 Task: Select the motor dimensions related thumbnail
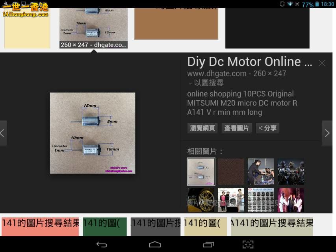(x=201, y=172)
